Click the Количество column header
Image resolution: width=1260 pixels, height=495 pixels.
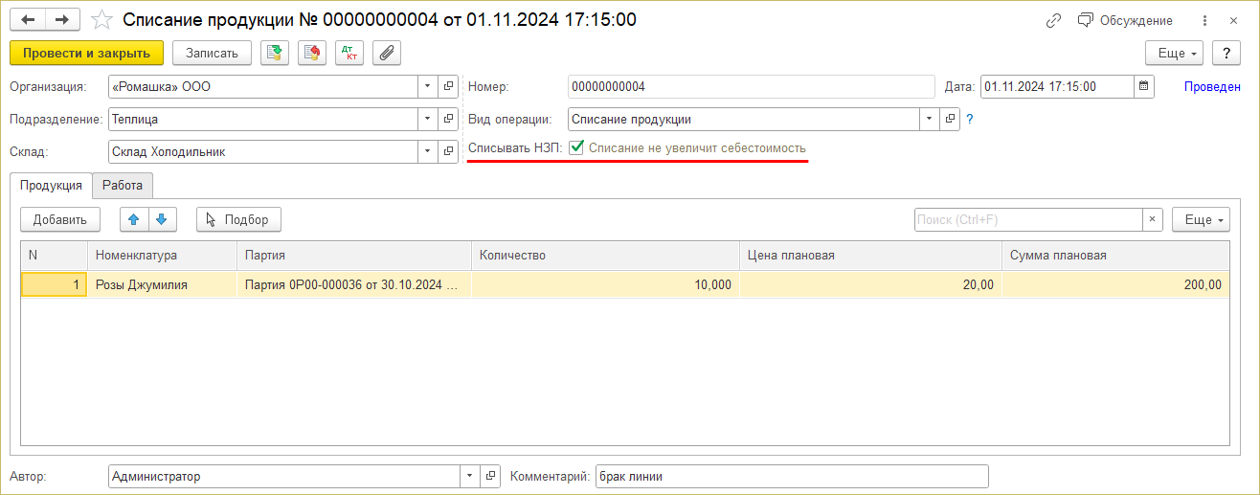(x=604, y=256)
